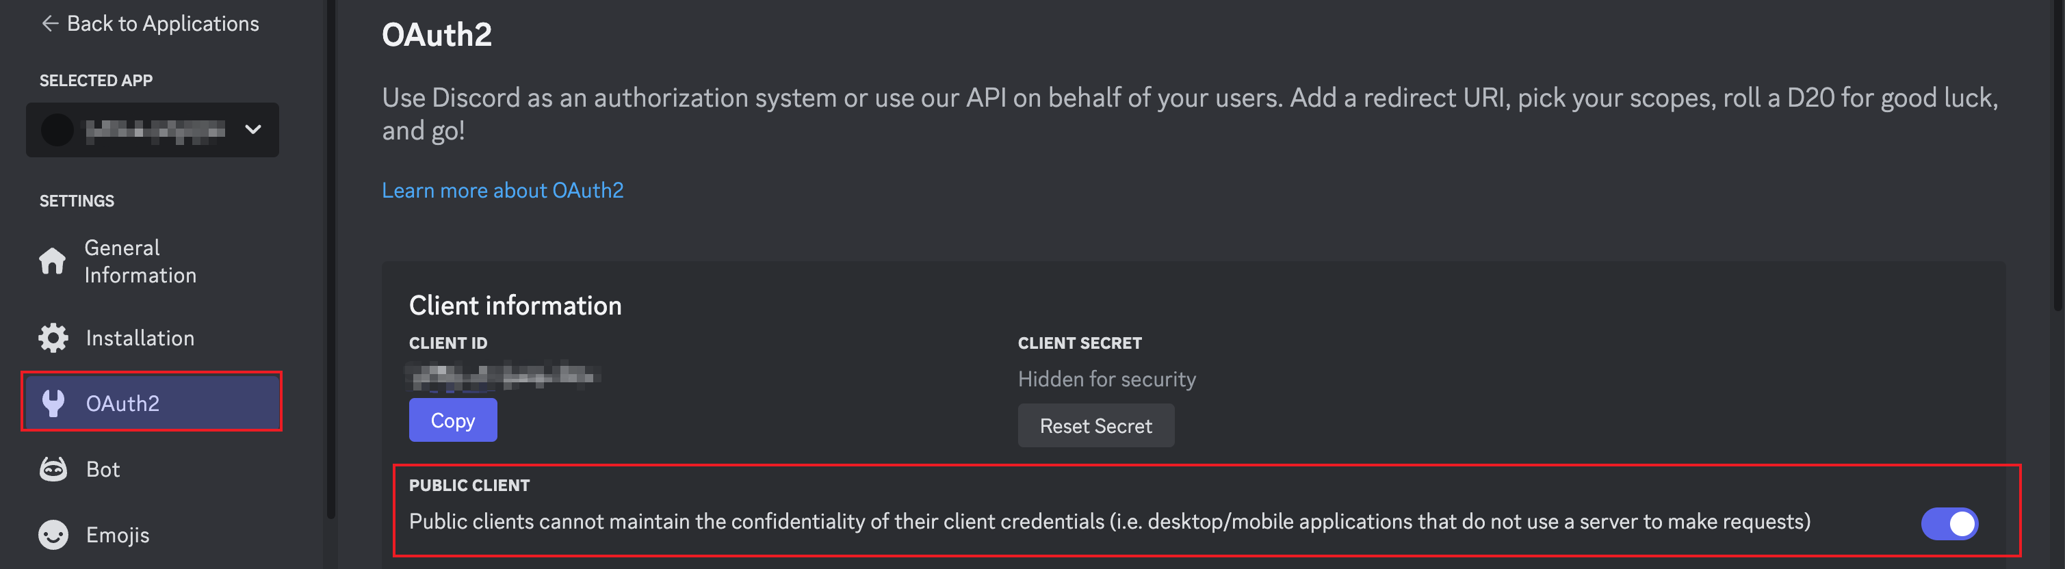2065x569 pixels.
Task: Open the Learn more about OAuth2 link
Action: coord(503,190)
